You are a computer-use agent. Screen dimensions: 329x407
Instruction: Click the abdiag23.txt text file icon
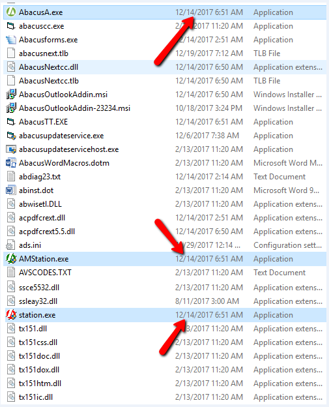11,177
